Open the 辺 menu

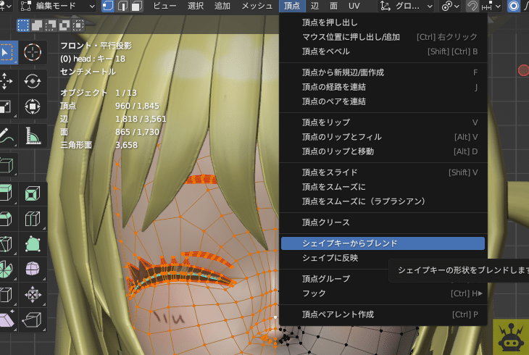coord(315,6)
